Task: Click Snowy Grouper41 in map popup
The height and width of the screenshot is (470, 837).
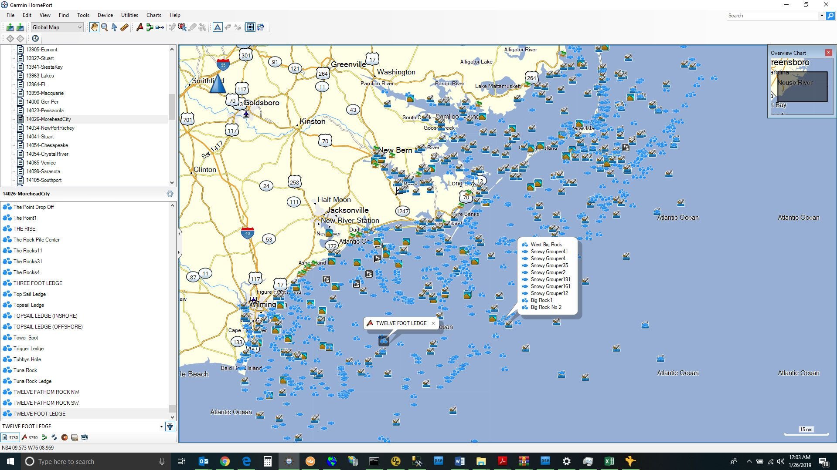Action: (x=549, y=252)
